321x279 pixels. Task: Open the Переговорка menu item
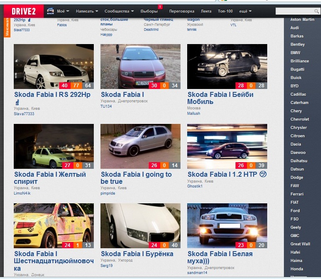[182, 11]
